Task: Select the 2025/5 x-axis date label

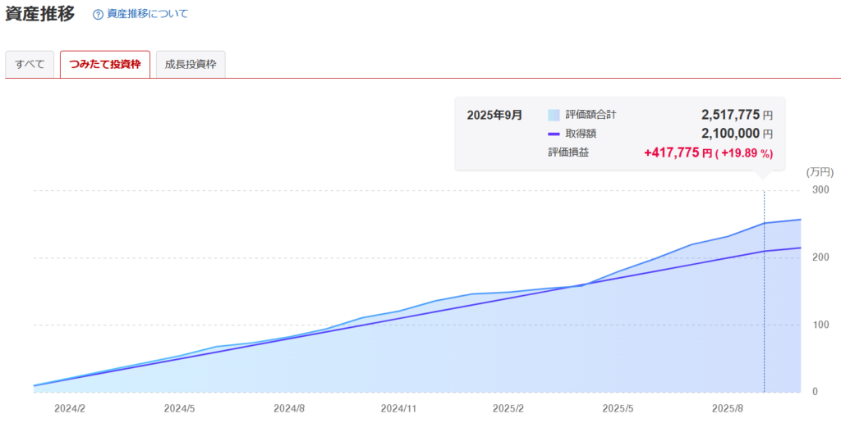Action: (618, 407)
